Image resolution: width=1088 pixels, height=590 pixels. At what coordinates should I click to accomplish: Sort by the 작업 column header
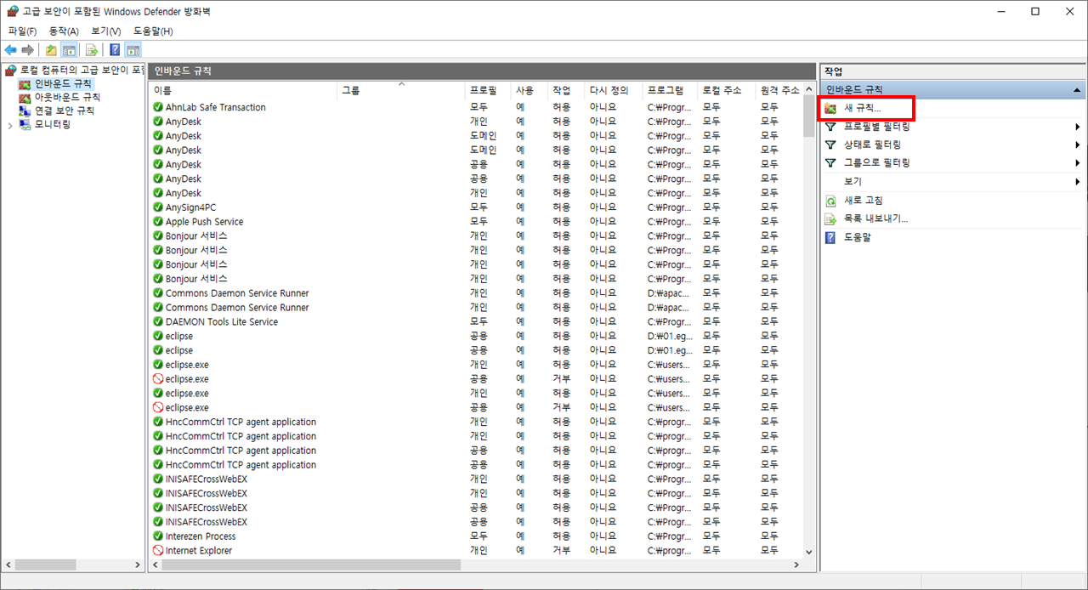click(567, 90)
